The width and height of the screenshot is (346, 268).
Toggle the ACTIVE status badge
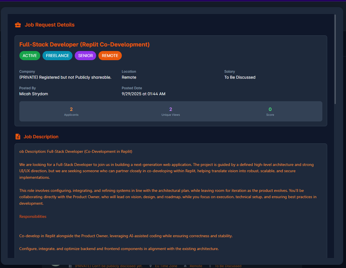point(30,56)
